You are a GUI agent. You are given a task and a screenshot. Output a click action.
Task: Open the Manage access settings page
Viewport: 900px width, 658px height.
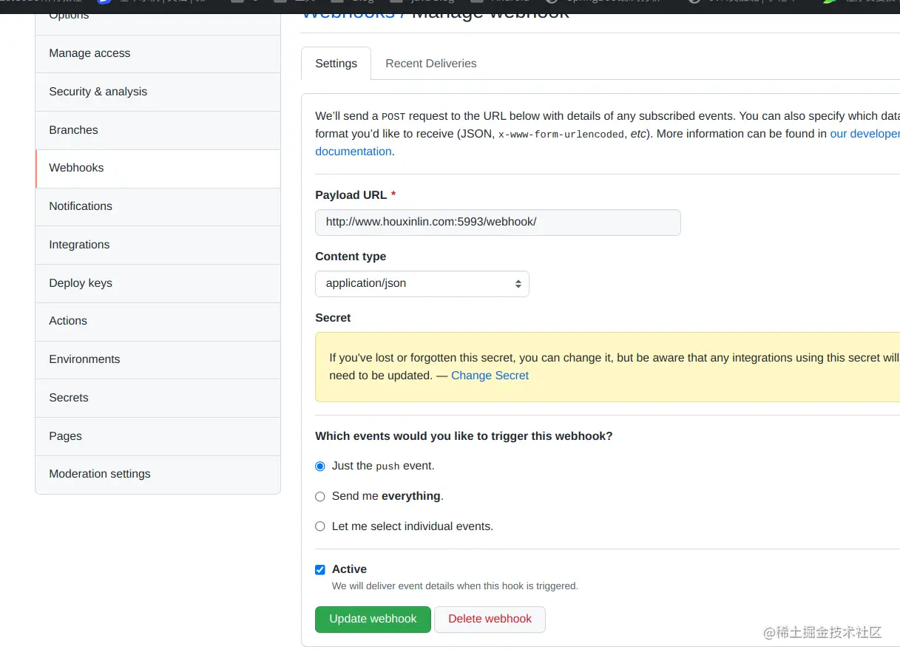(158, 53)
